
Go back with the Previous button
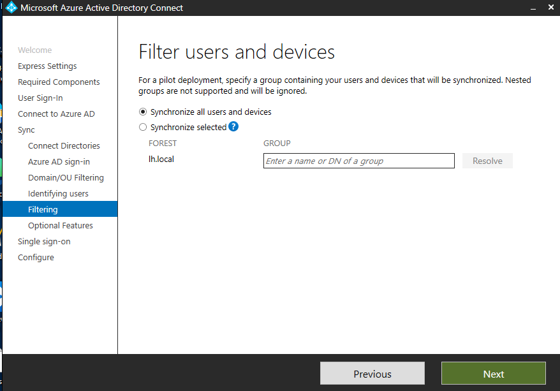click(x=372, y=374)
